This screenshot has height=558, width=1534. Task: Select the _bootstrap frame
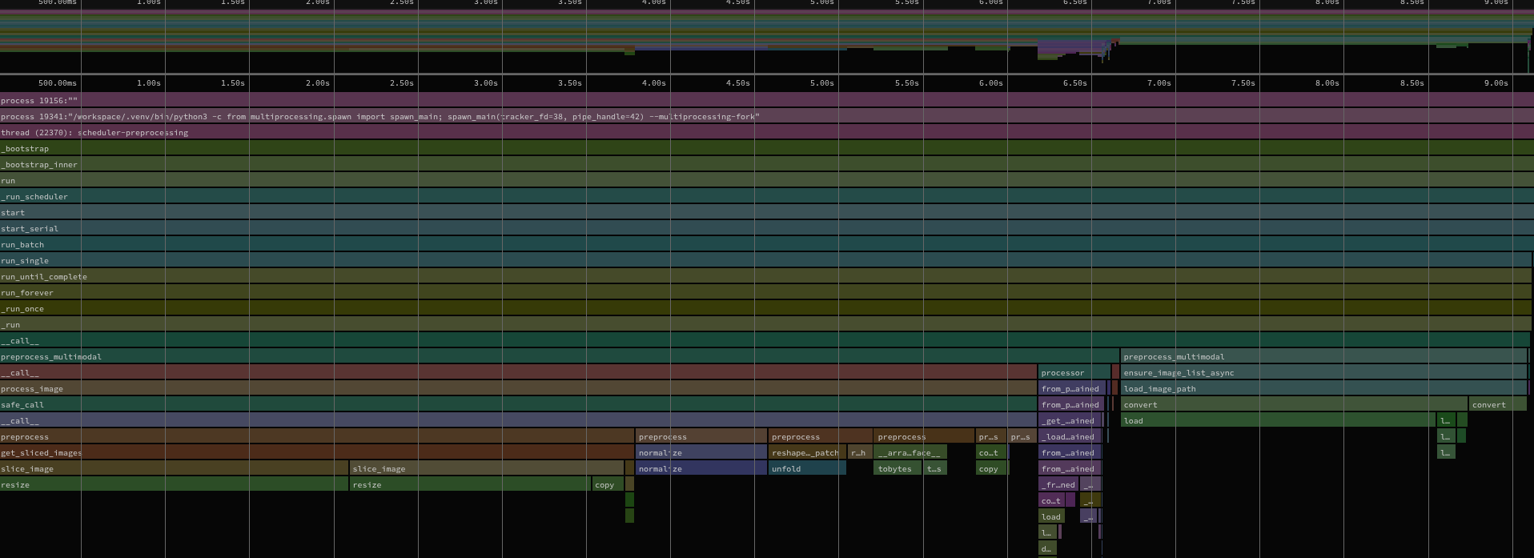click(767, 148)
